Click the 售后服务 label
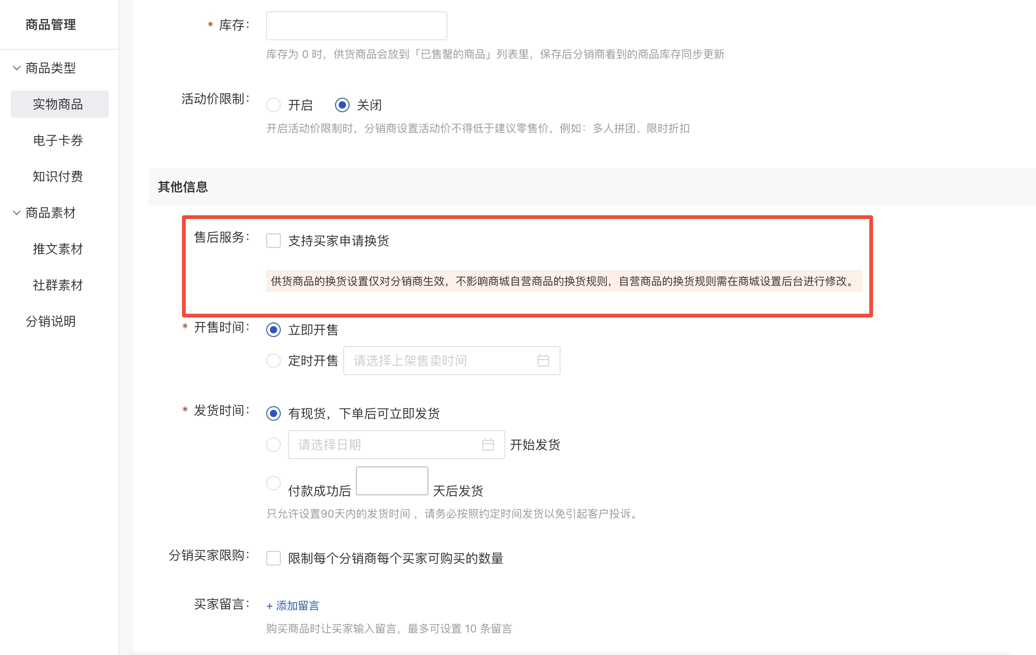Viewport: 1036px width, 655px height. tap(222, 237)
